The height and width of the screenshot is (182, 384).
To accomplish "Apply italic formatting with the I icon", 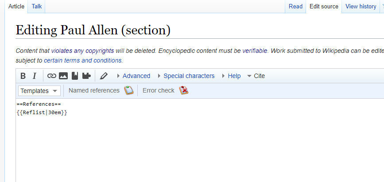I will pos(34,76).
